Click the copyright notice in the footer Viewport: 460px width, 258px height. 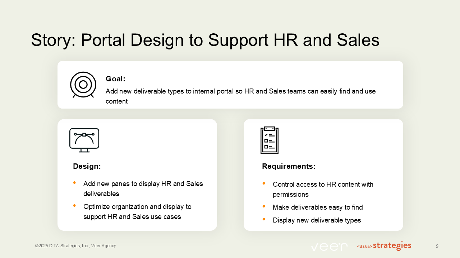[x=75, y=246]
